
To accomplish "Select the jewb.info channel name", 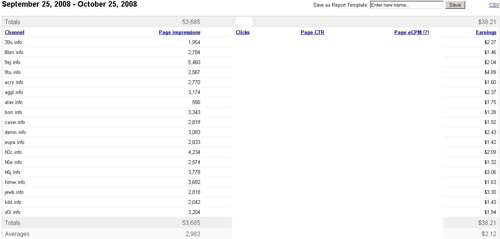I will tap(14, 192).
